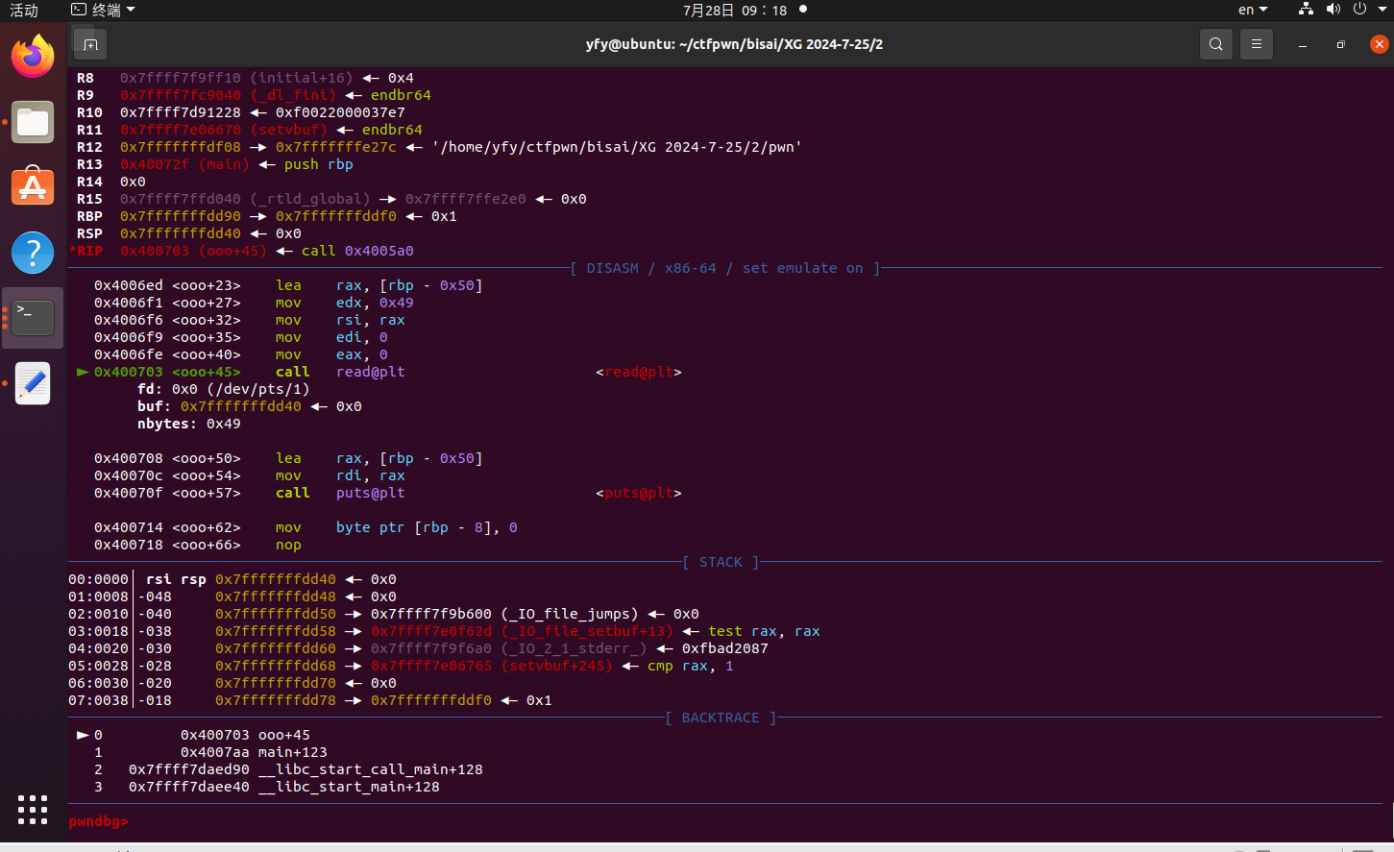
Task: Open the 终端 app menu
Action: pyautogui.click(x=104, y=10)
